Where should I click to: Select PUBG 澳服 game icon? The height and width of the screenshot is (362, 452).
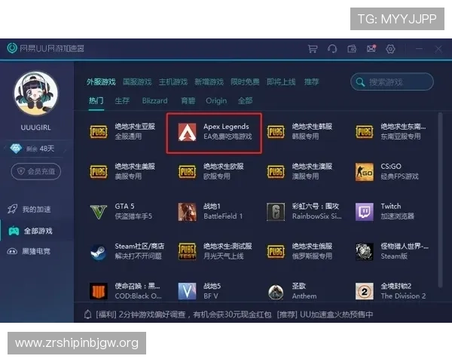(276, 172)
